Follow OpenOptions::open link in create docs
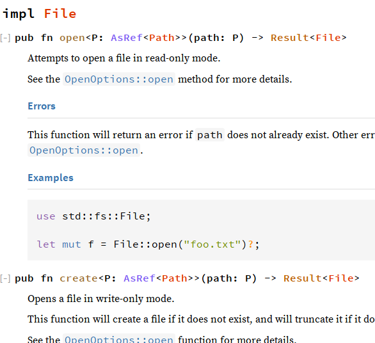Viewport: 375px width, 343px height. click(119, 339)
